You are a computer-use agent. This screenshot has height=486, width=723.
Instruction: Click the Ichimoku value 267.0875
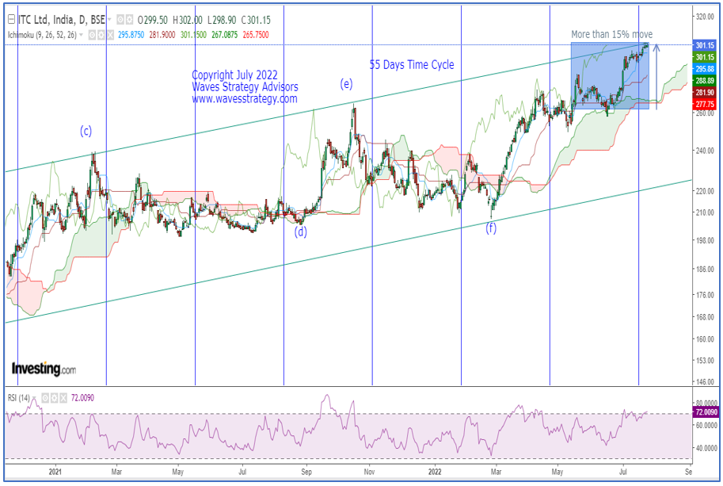click(x=225, y=35)
